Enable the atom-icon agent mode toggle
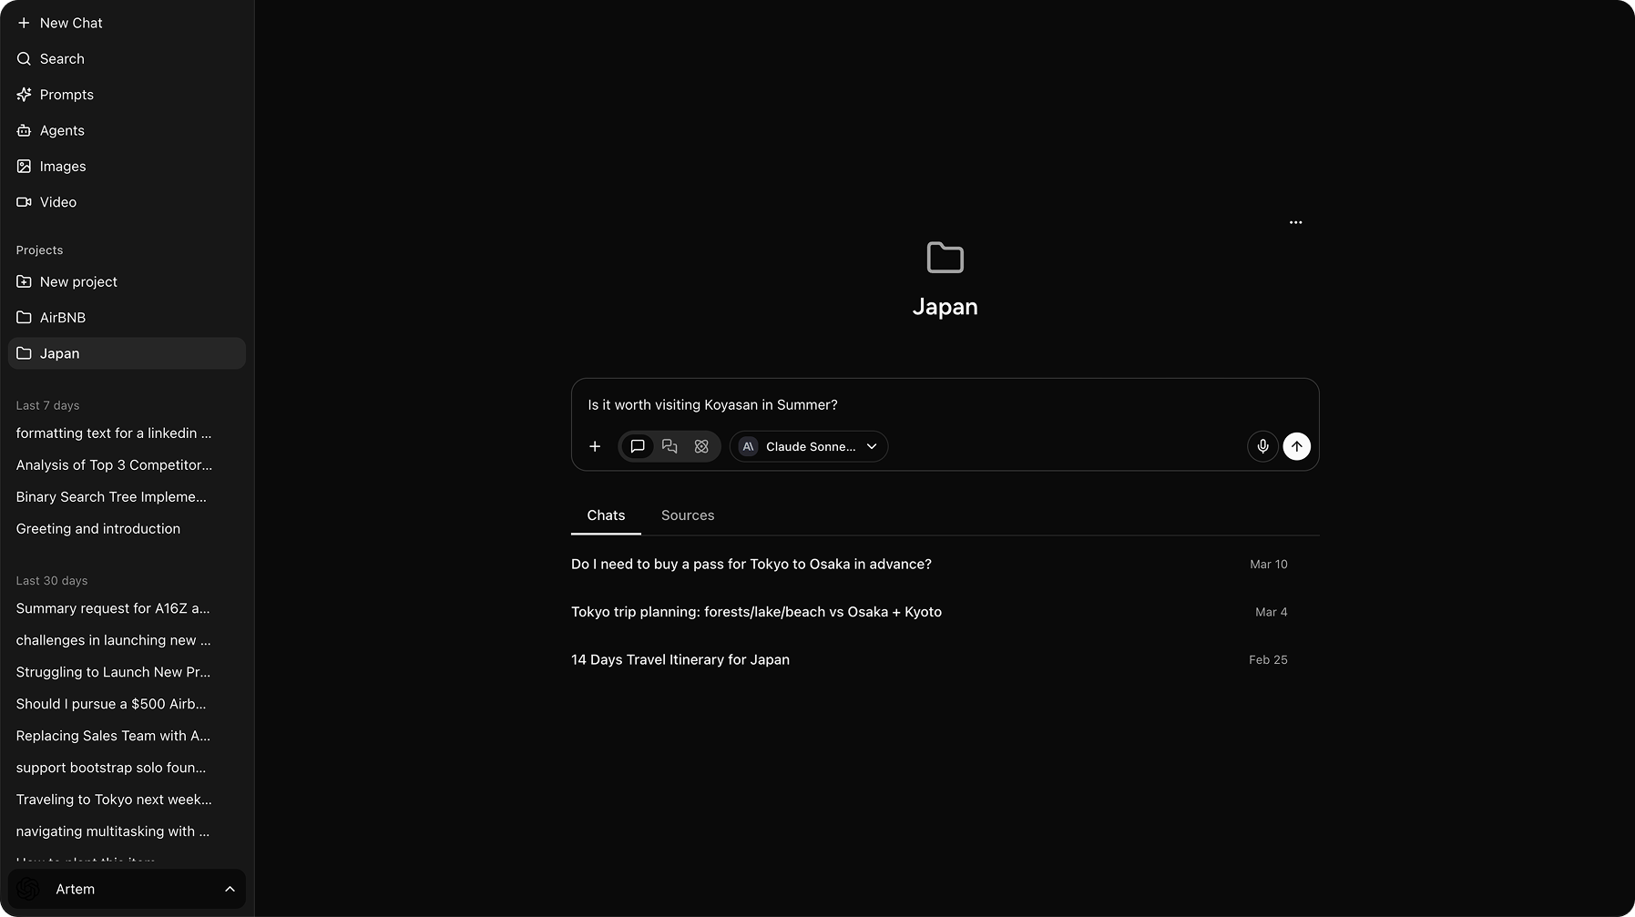This screenshot has width=1635, height=917. [x=701, y=446]
